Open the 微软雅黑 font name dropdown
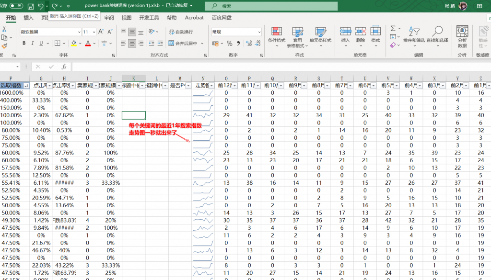This screenshot has width=491, height=280. pyautogui.click(x=79, y=32)
